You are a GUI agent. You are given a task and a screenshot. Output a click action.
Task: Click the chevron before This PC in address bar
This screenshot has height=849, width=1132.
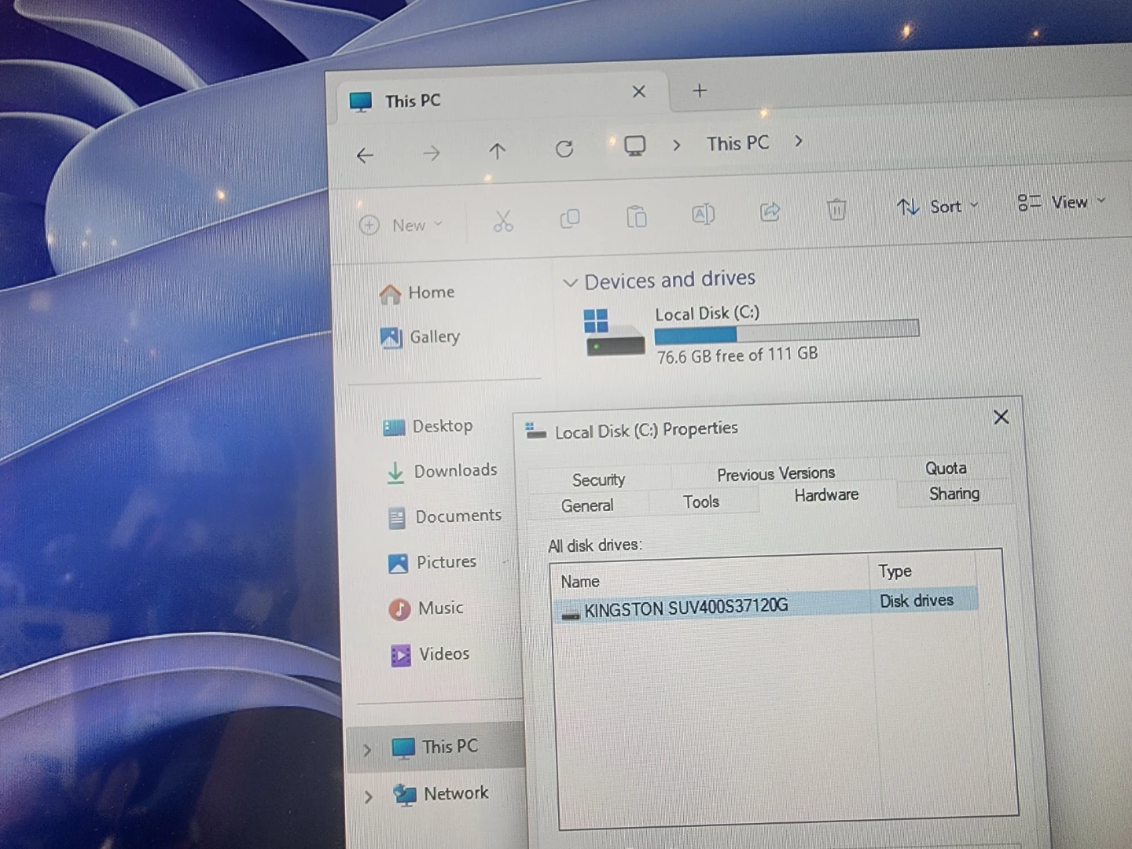click(x=676, y=145)
